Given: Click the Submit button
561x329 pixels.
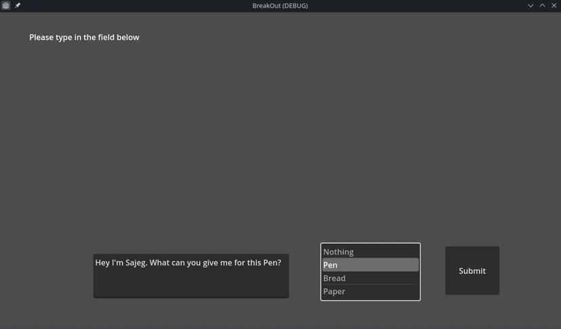Looking at the screenshot, I should tap(472, 271).
